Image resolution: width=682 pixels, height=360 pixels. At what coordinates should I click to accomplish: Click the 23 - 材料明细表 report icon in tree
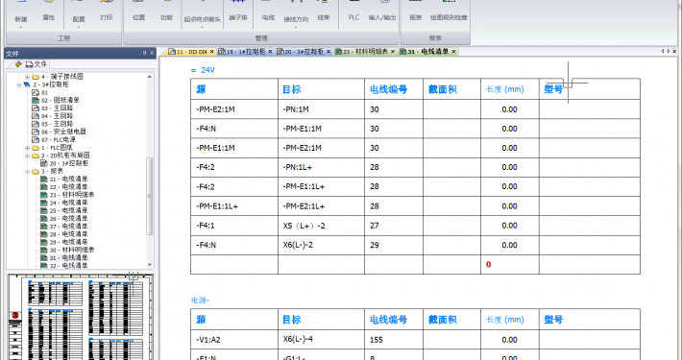tap(44, 195)
